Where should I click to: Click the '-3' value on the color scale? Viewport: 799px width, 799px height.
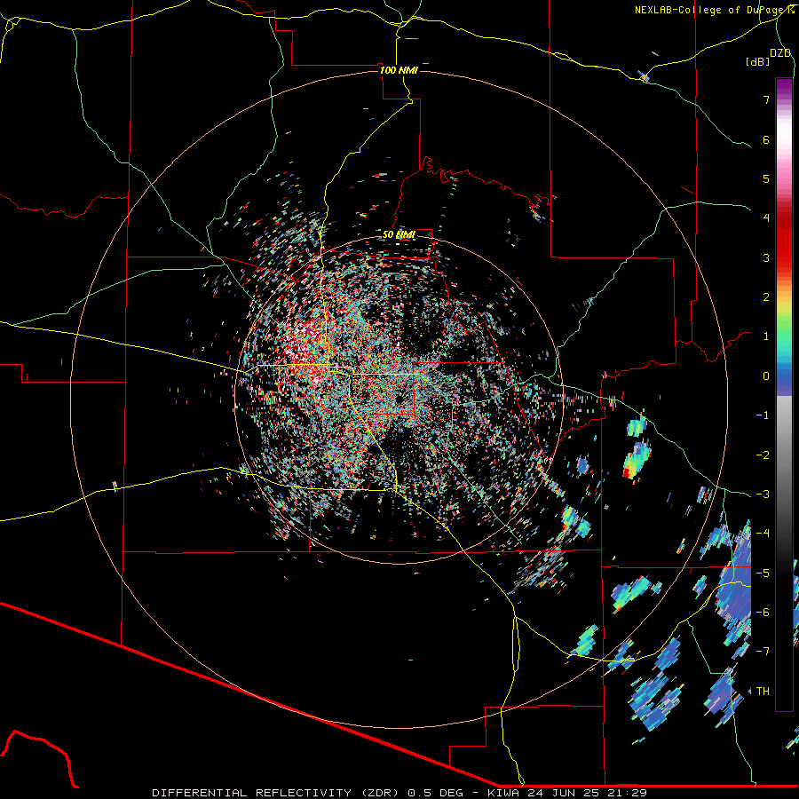click(x=763, y=494)
